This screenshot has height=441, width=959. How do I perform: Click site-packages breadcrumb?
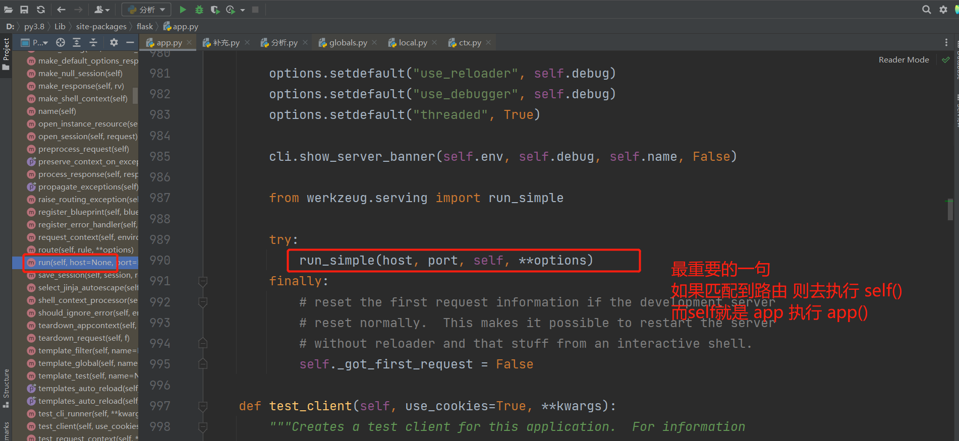coord(101,26)
